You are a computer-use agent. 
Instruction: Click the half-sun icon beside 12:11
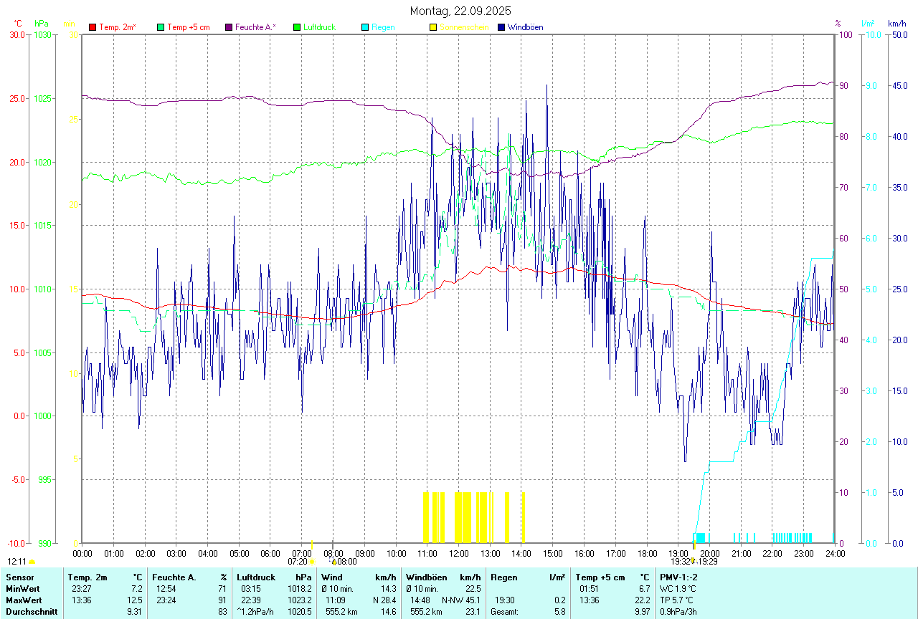pyautogui.click(x=32, y=562)
